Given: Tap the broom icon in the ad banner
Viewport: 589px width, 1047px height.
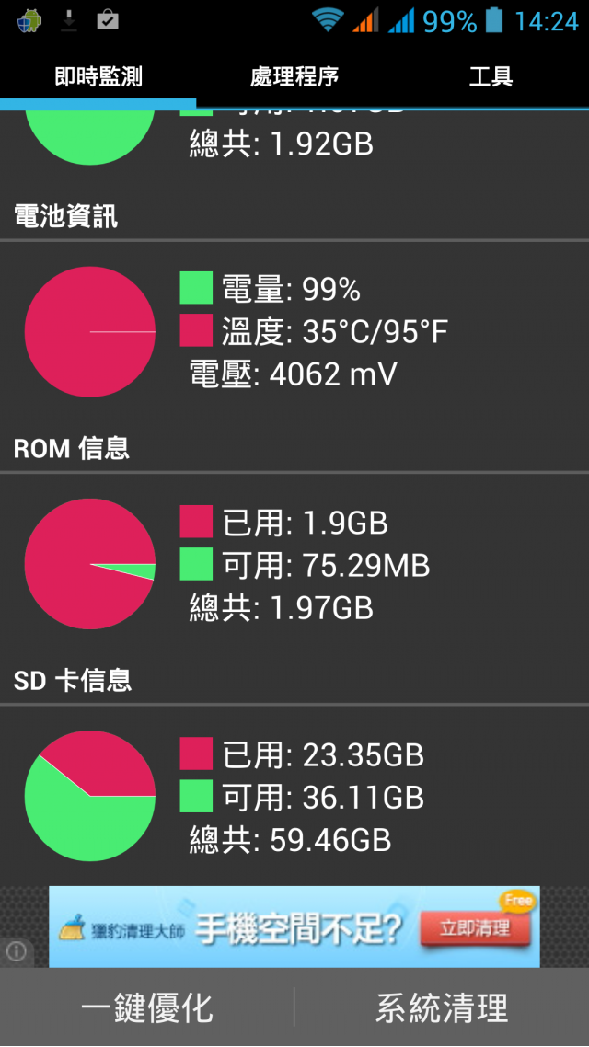Looking at the screenshot, I should pyautogui.click(x=72, y=928).
